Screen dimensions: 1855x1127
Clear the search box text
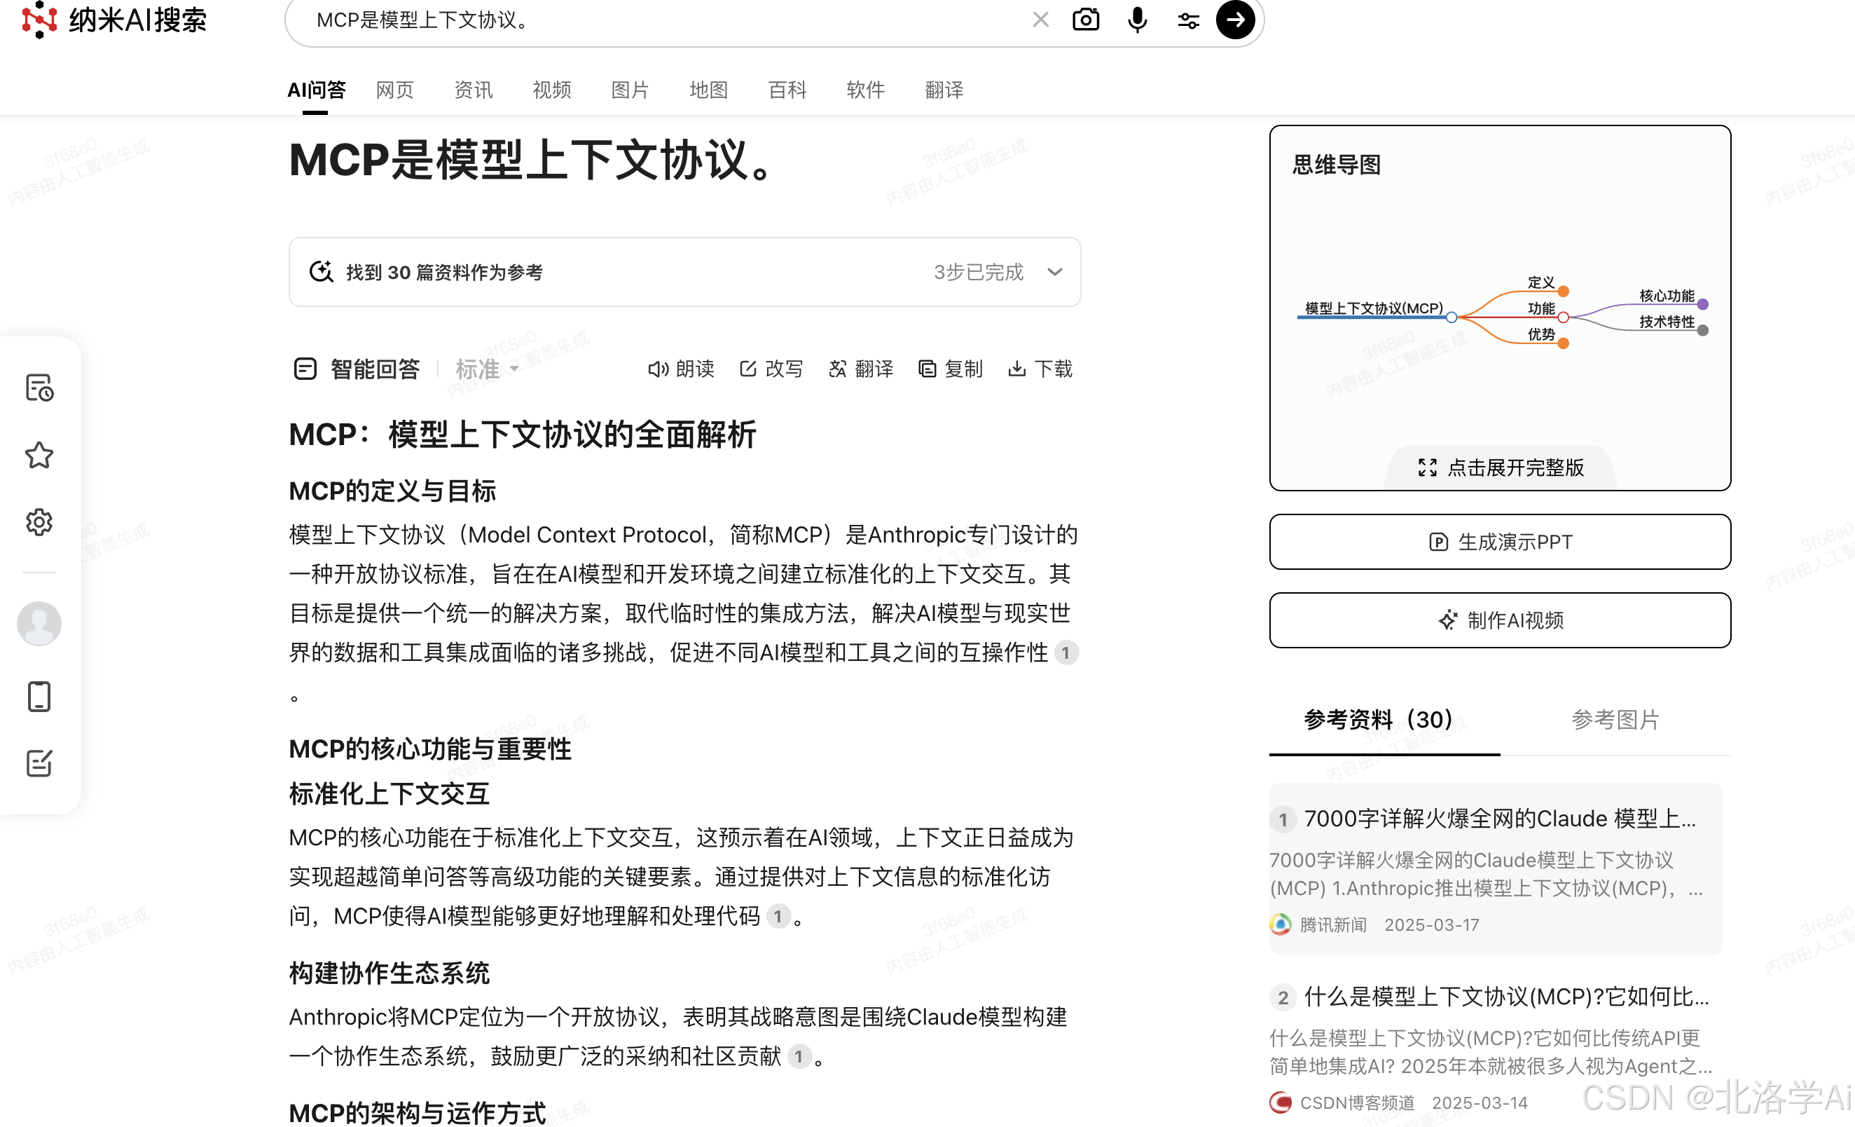(1040, 20)
